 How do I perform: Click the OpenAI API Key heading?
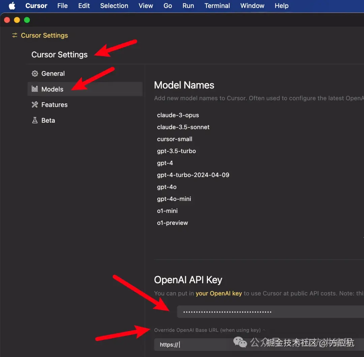point(188,280)
